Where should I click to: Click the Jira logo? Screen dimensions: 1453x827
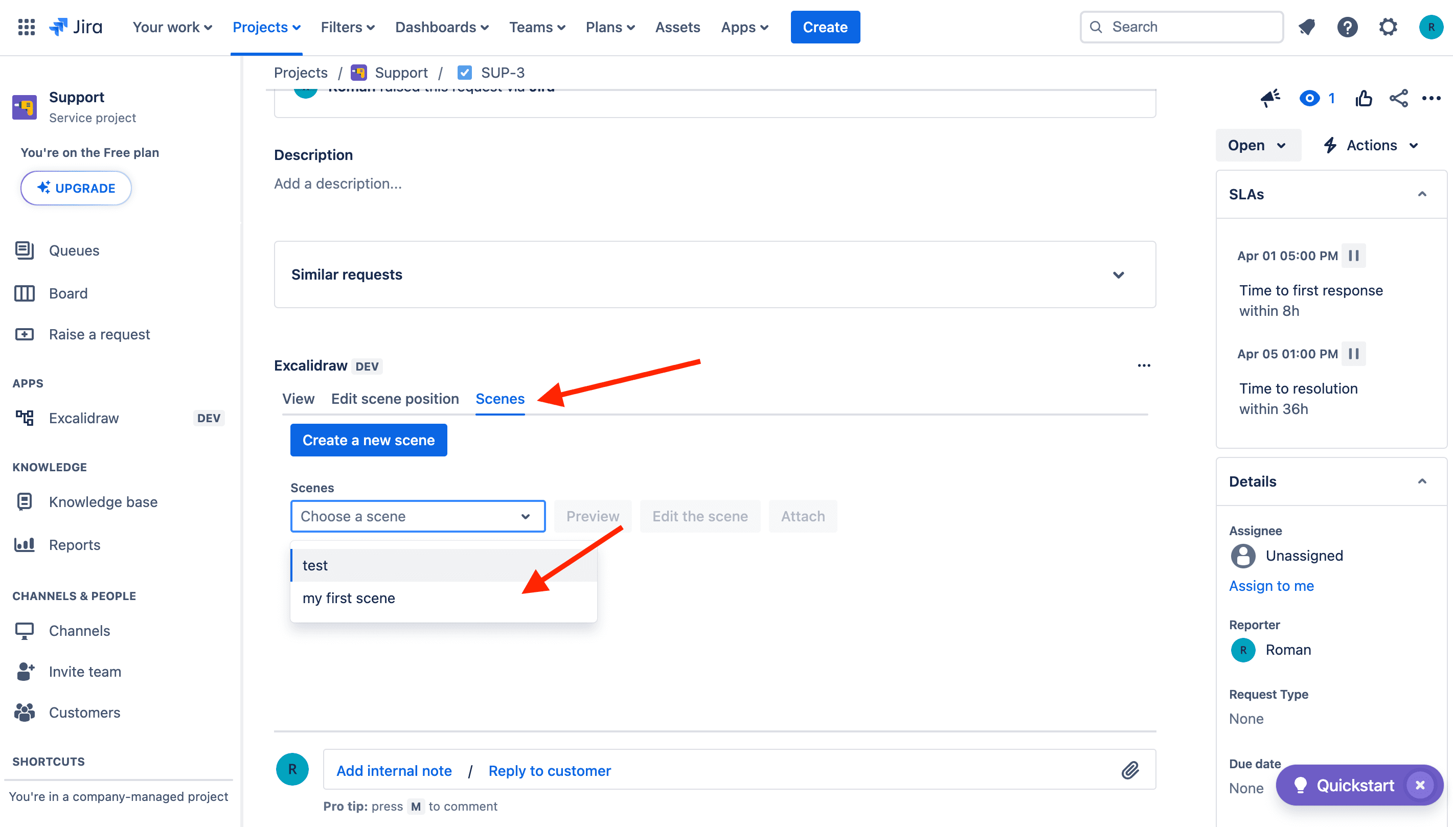pyautogui.click(x=76, y=27)
